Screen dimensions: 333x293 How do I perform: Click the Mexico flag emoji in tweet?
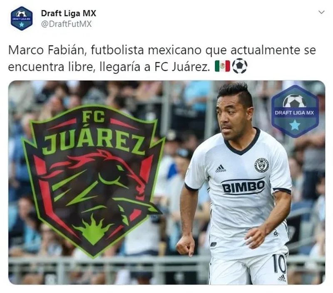(222, 66)
